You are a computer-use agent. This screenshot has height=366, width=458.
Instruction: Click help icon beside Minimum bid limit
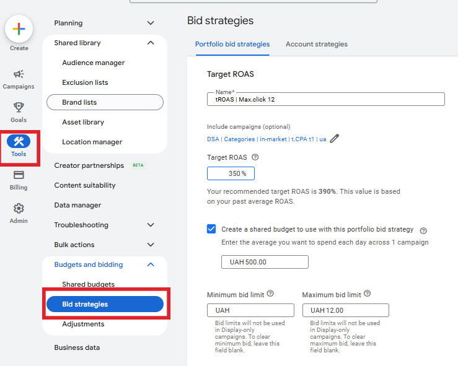[x=270, y=294]
